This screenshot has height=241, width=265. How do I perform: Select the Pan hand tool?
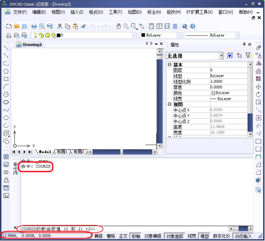(119, 26)
